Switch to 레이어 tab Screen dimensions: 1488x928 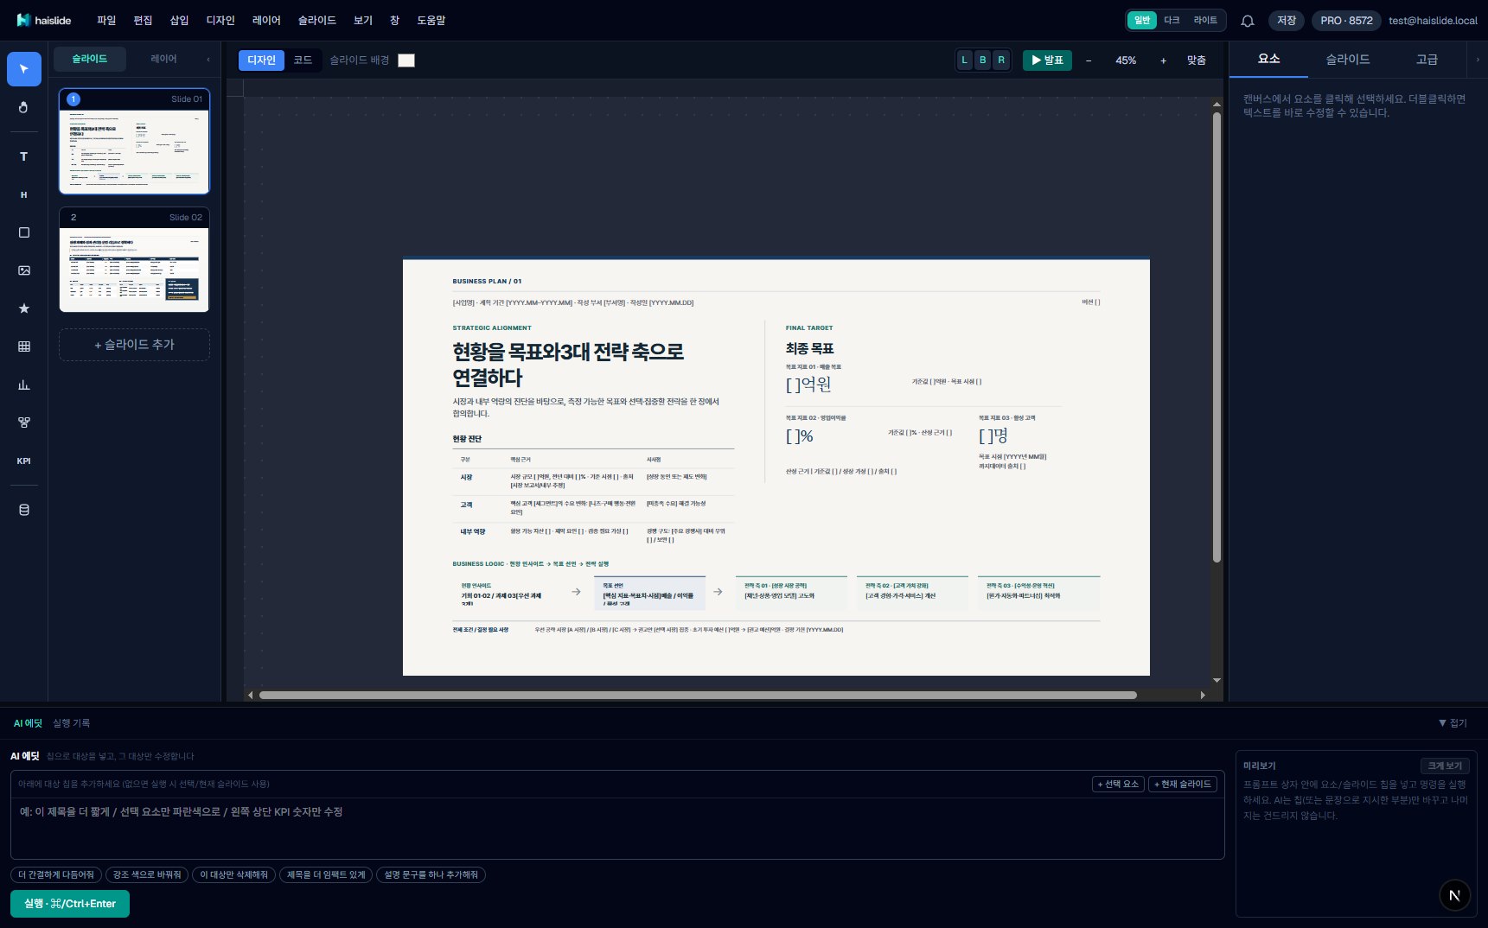coord(163,59)
